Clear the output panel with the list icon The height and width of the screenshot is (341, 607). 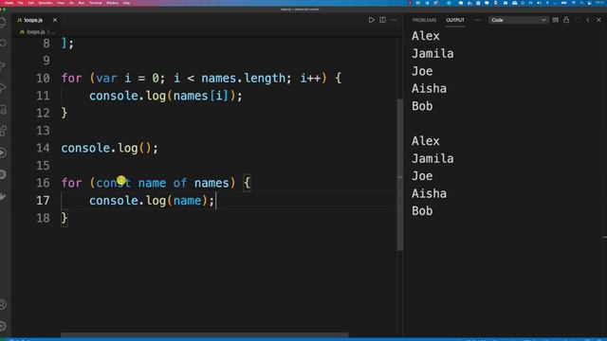pos(556,20)
